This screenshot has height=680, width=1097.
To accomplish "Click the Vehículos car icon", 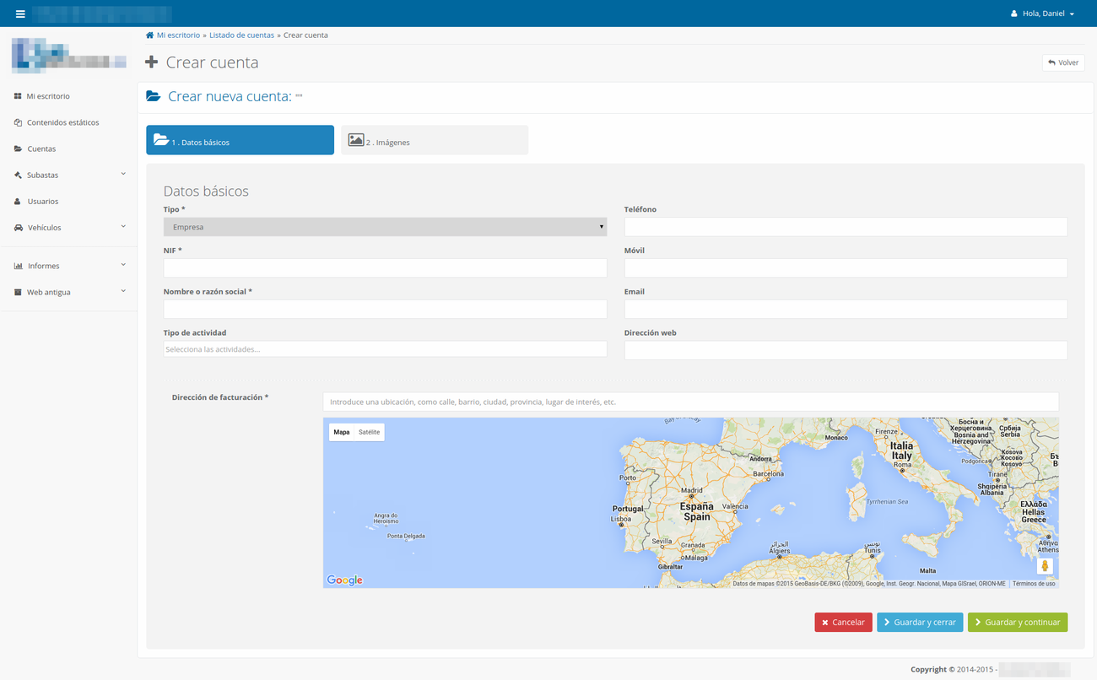I will pyautogui.click(x=18, y=228).
